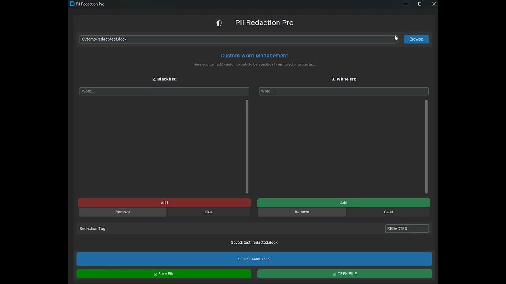
Task: Click the START ANALYSIS button
Action: (x=254, y=259)
